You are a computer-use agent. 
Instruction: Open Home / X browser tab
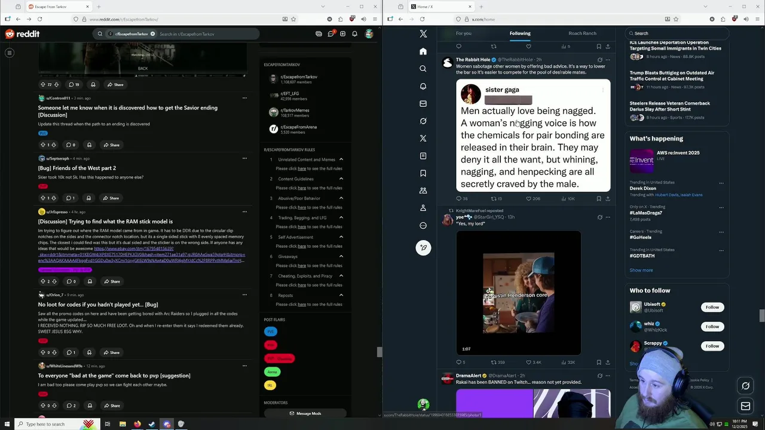click(x=441, y=7)
